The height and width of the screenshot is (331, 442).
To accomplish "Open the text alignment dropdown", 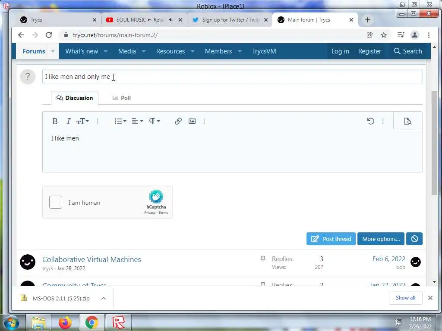I will (137, 121).
